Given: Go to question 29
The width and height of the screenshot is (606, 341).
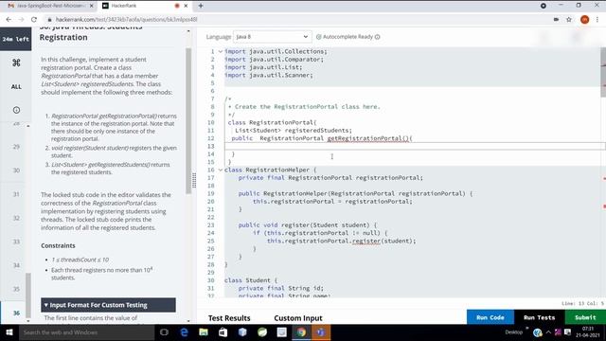Looking at the screenshot, I should click(x=16, y=147).
